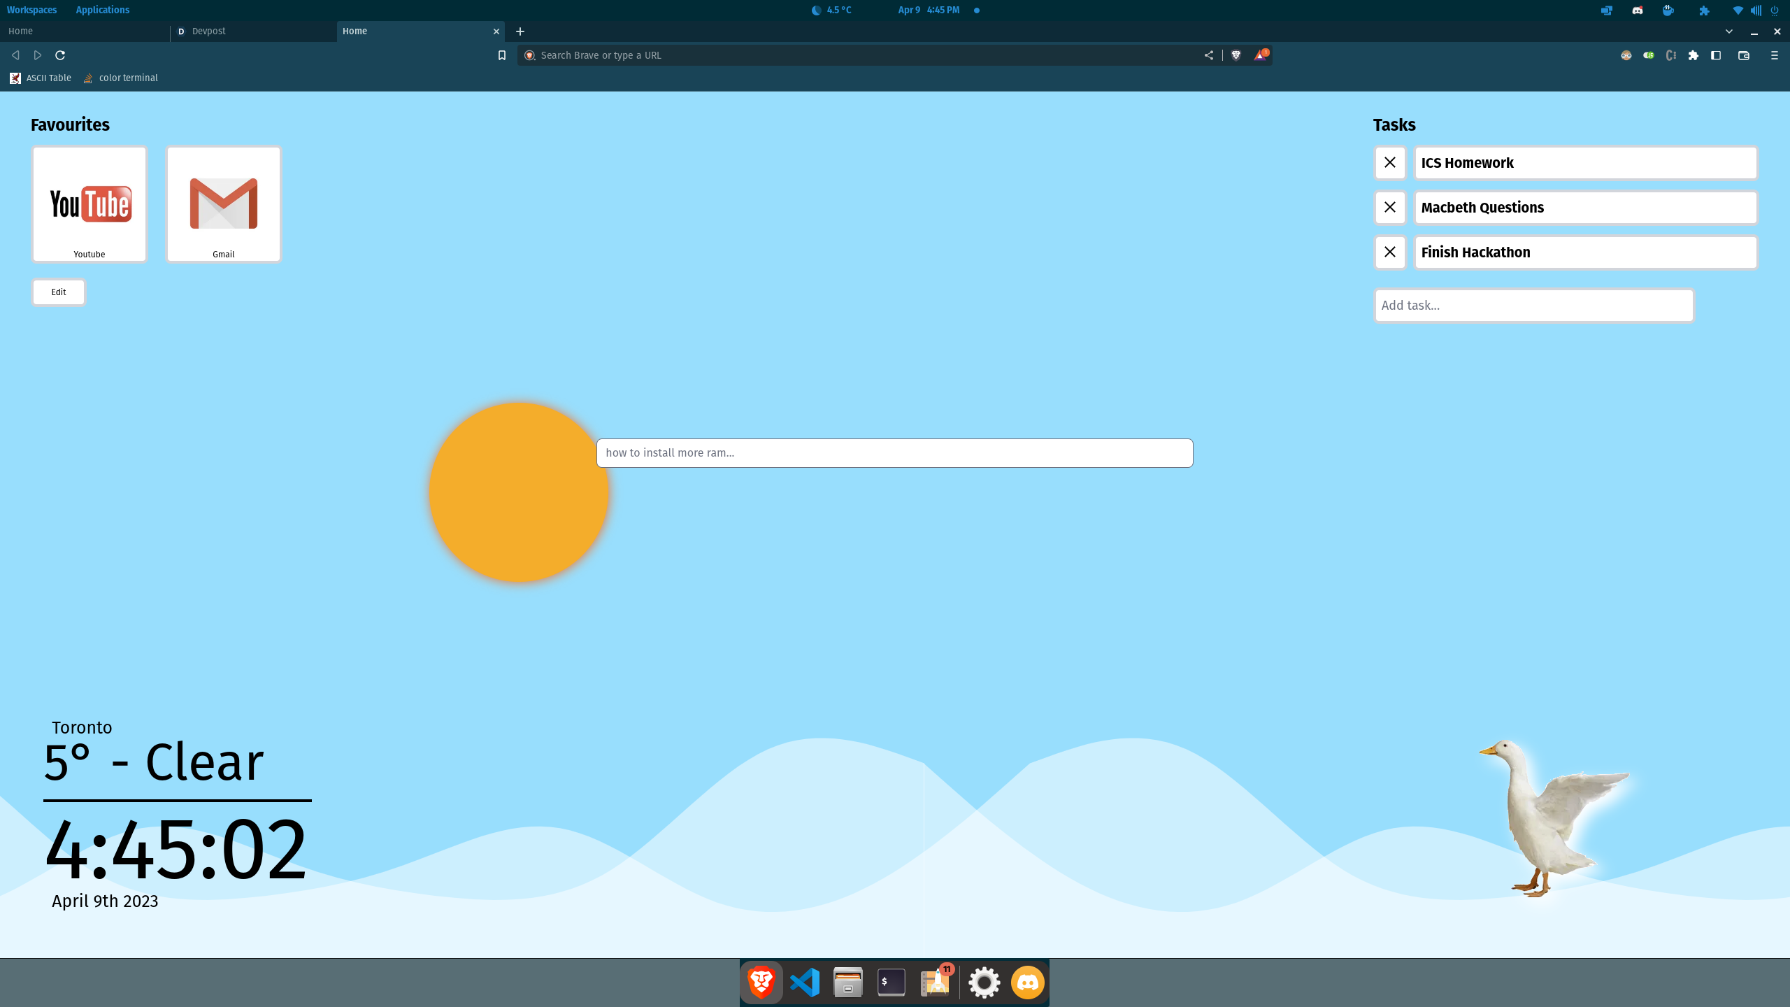Screen dimensions: 1790x1007
Task: Expand the tab search dropdown chevron
Action: tap(1728, 31)
